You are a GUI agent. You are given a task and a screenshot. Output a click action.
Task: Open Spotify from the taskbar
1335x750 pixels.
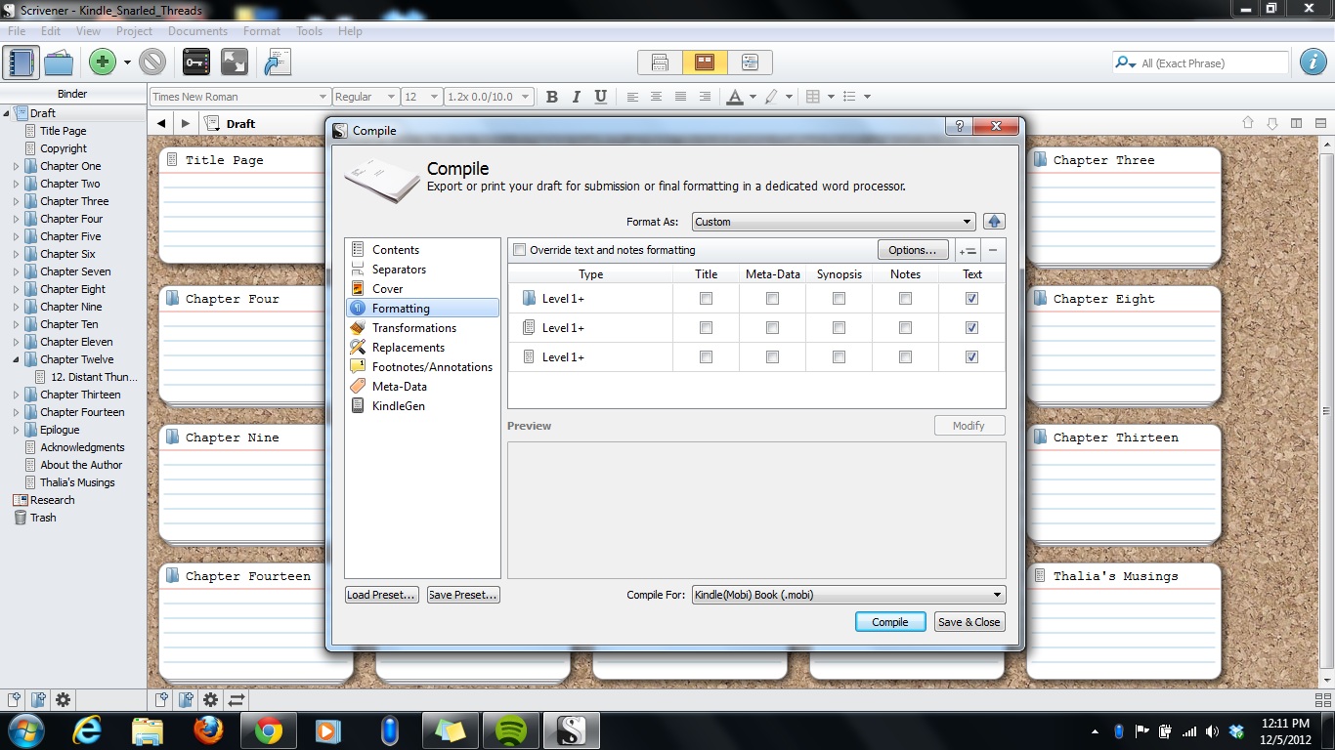click(510, 730)
